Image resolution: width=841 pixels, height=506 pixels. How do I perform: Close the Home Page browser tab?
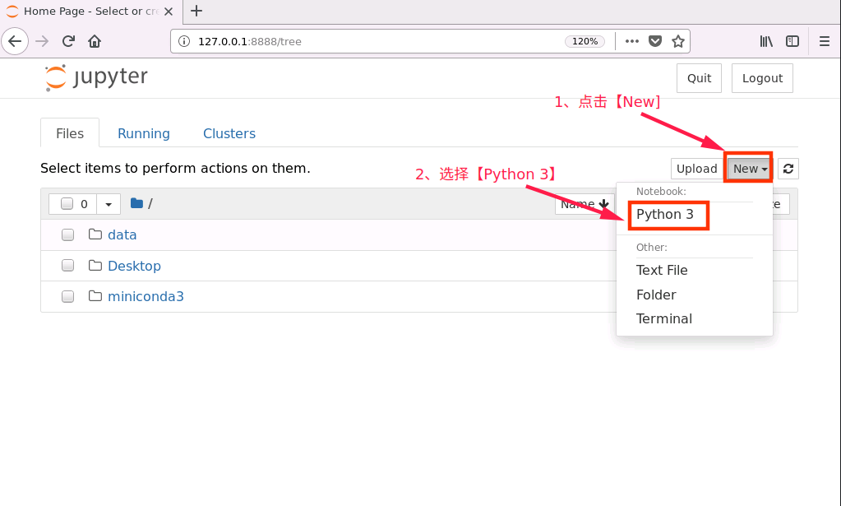[169, 12]
